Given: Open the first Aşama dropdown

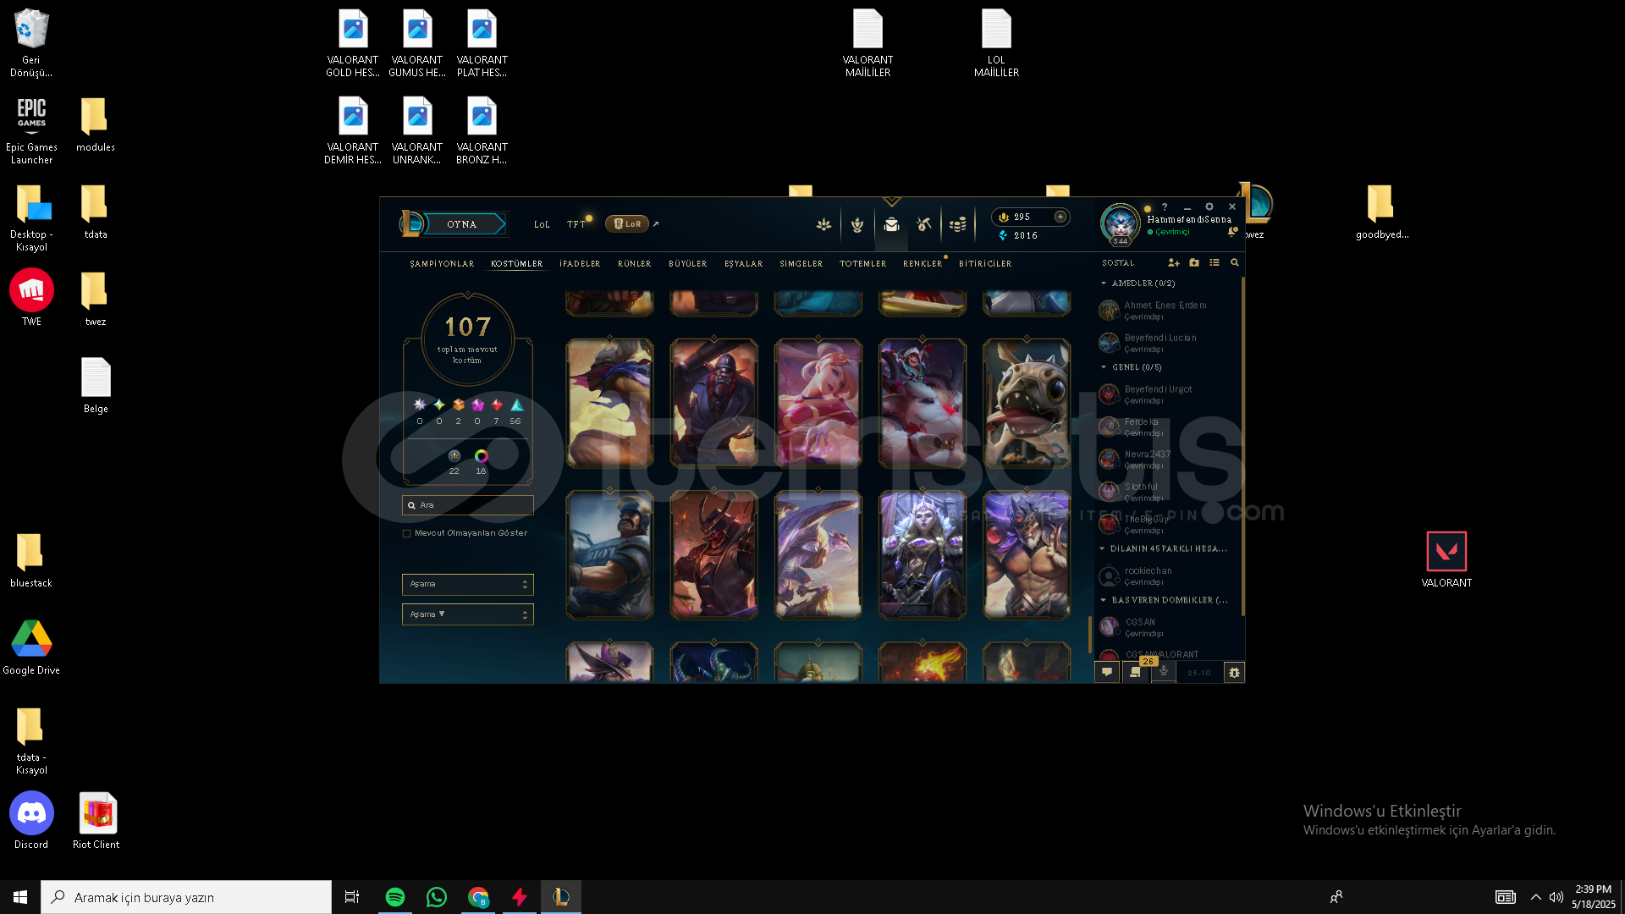Looking at the screenshot, I should pos(467,584).
